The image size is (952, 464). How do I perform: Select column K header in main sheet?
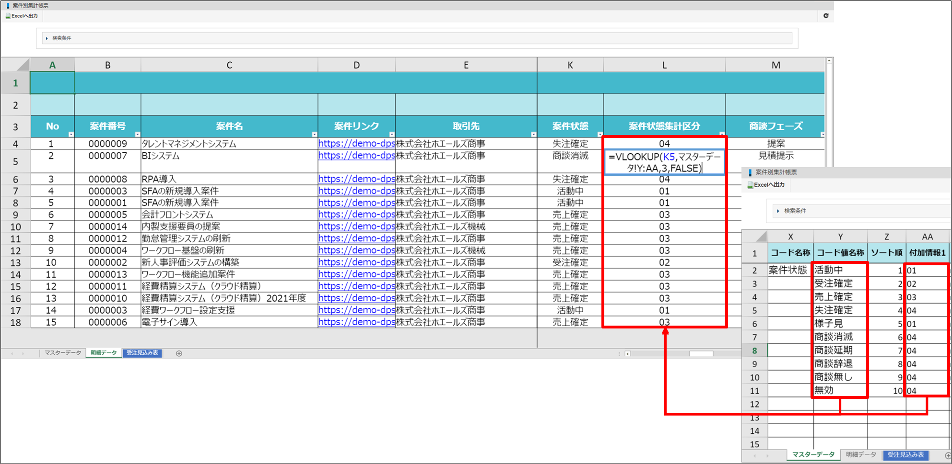click(x=570, y=65)
